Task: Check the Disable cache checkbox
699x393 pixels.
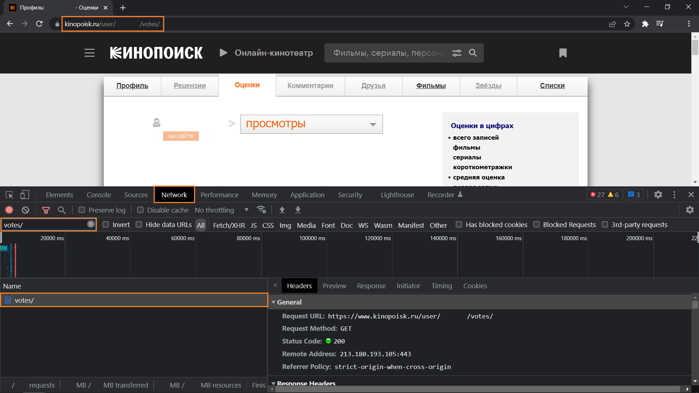Action: tap(140, 210)
